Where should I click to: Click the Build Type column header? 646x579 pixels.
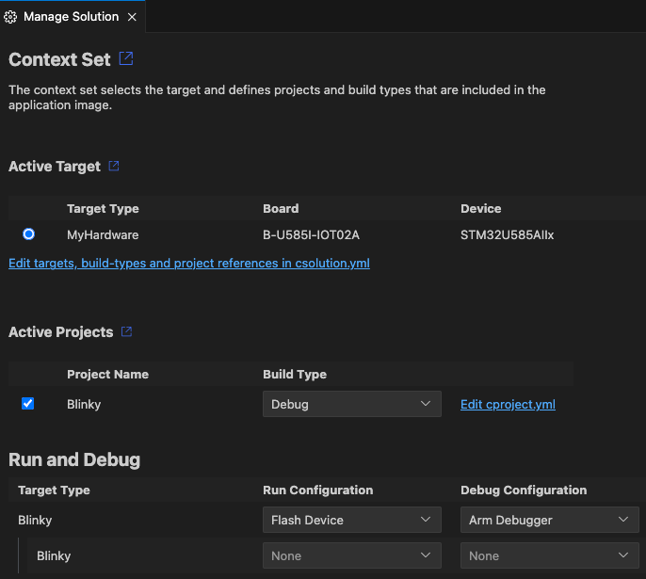pyautogui.click(x=295, y=374)
